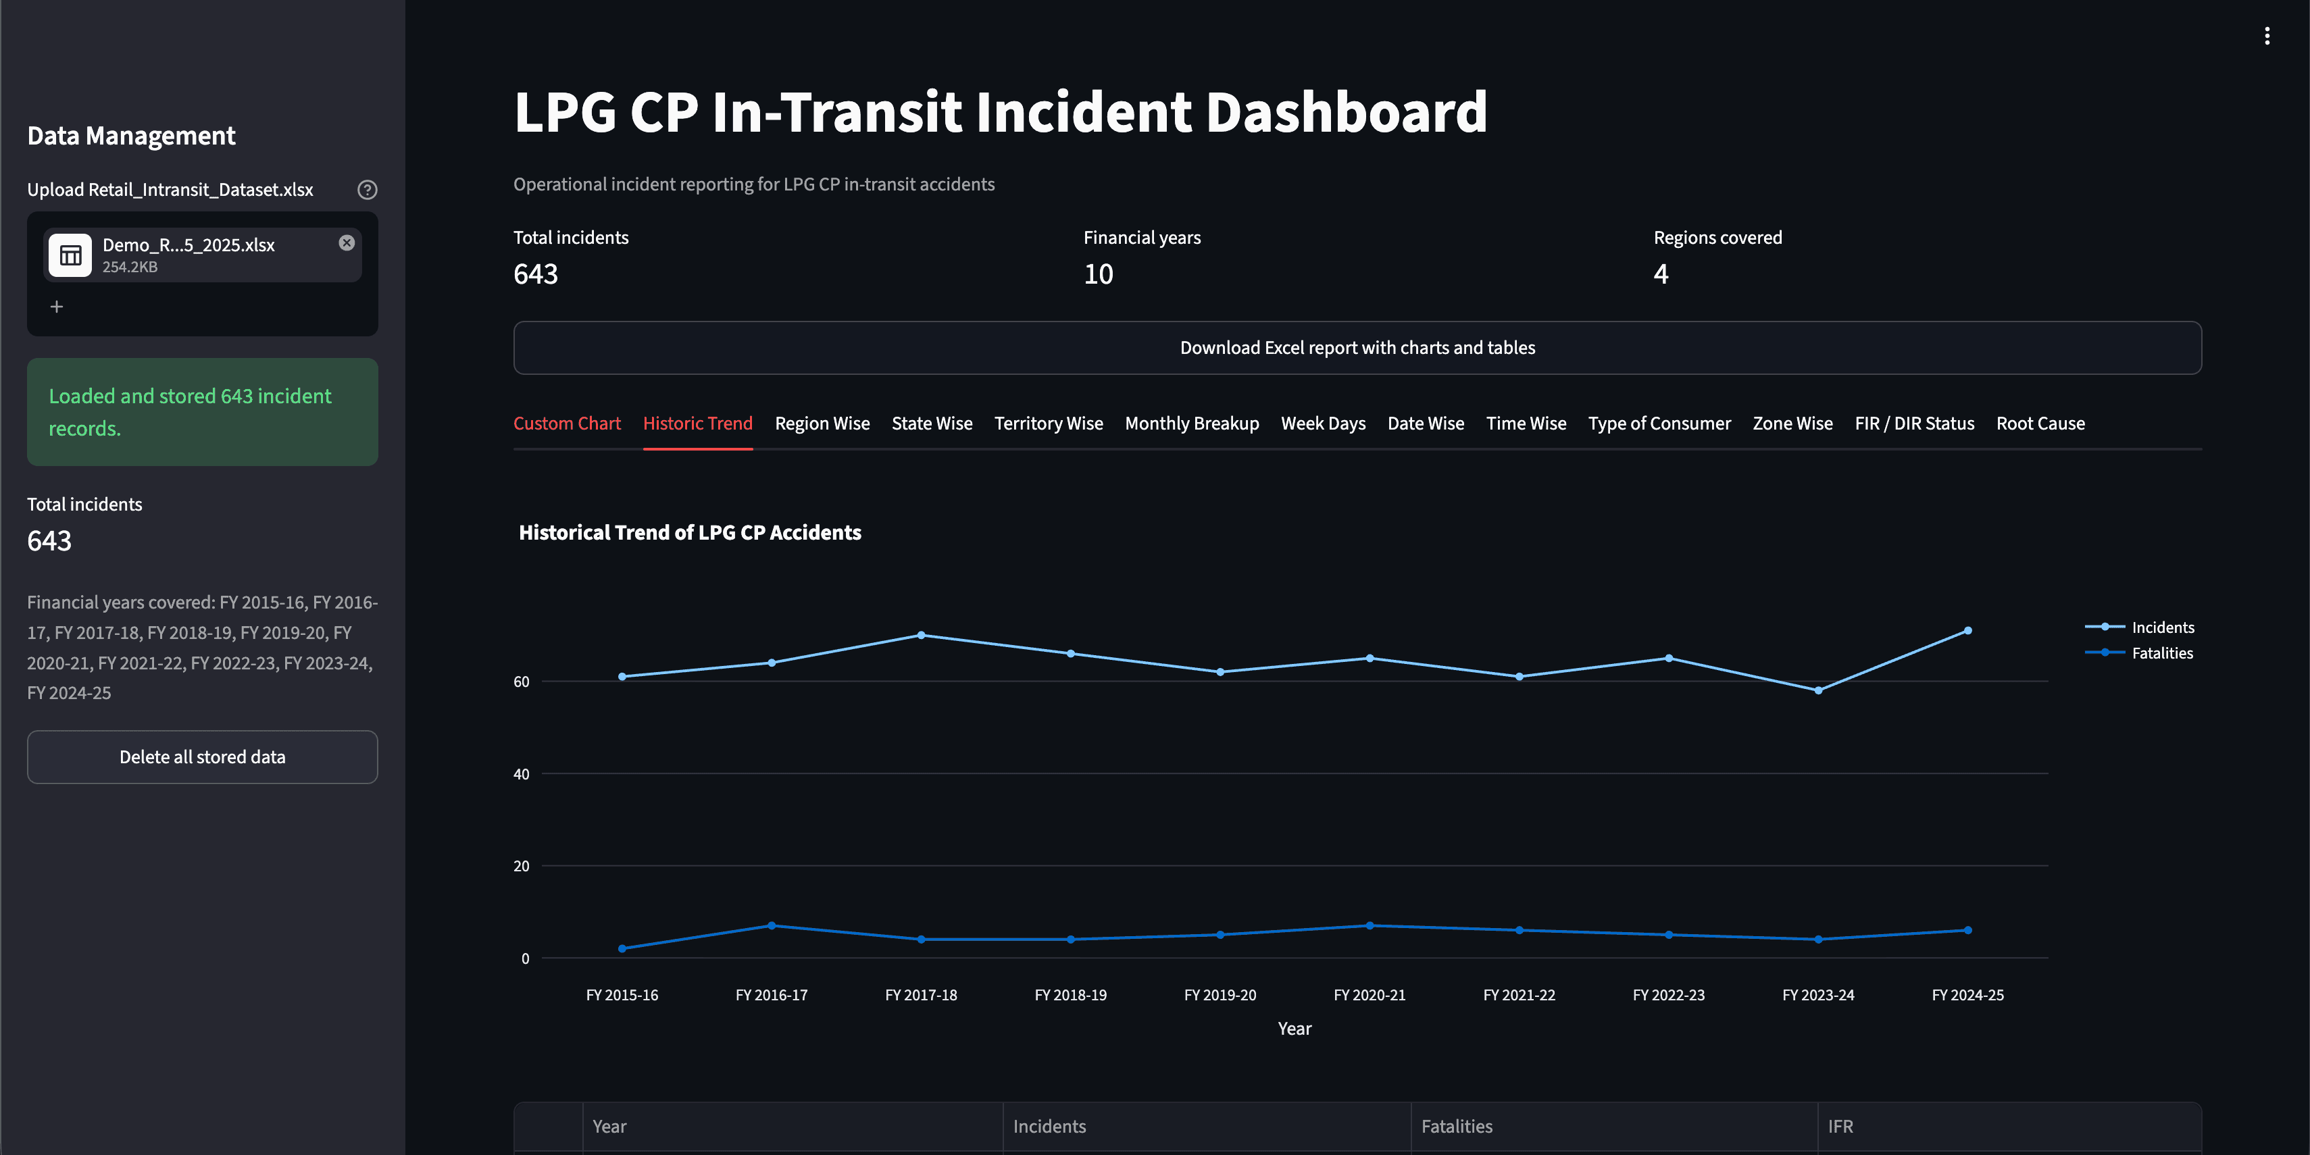Viewport: 2310px width, 1155px height.
Task: Remove the uploaded Demo_R...5_2025.xlsx file
Action: pyautogui.click(x=347, y=243)
